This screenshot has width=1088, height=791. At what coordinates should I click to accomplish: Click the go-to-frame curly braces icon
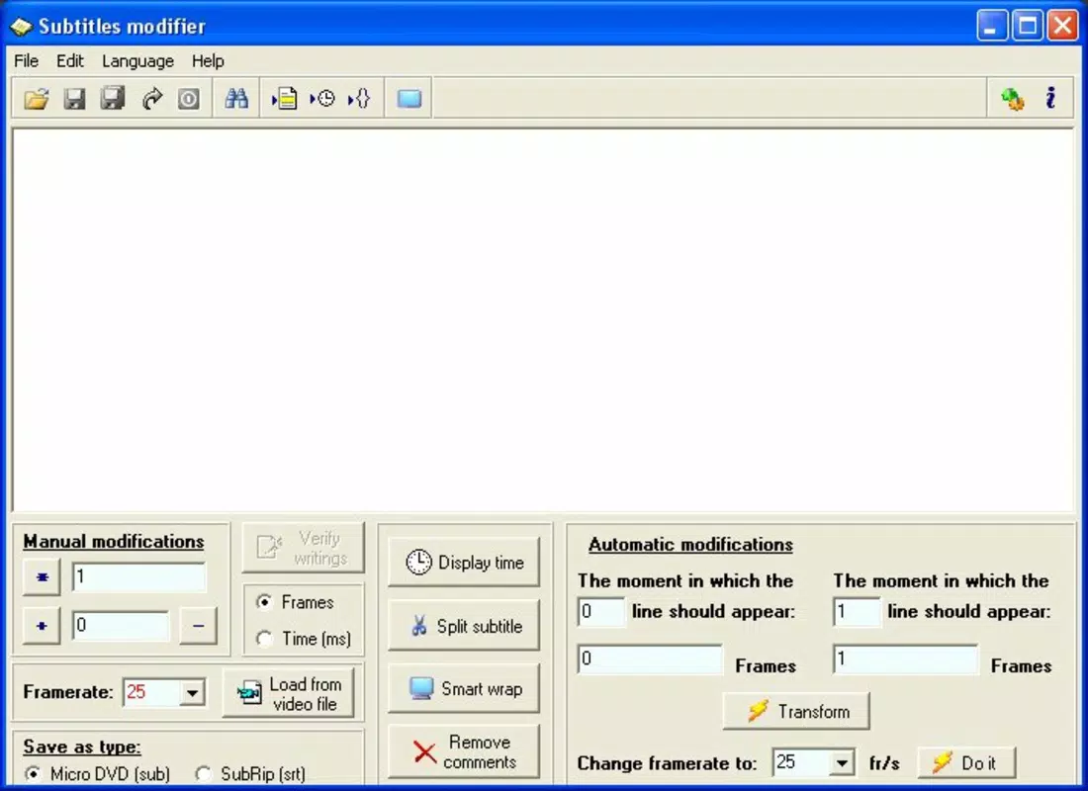tap(359, 99)
